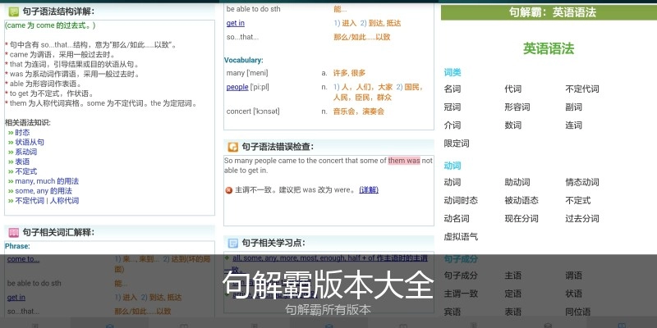The width and height of the screenshot is (657, 328).
Task: Click the 词类 category heading
Action: click(453, 72)
